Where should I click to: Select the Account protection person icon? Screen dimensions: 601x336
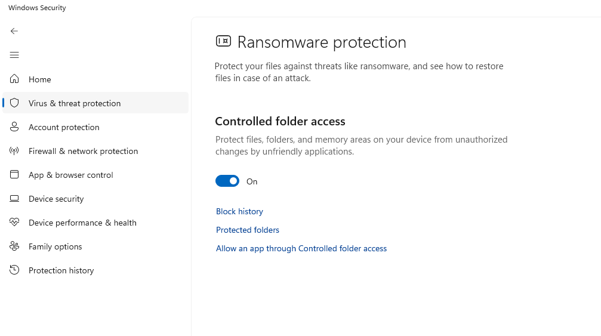coord(14,127)
